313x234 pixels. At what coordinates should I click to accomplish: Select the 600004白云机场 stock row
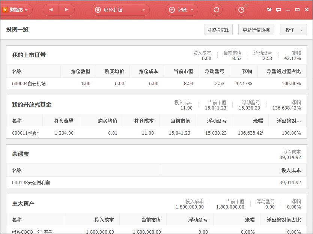29,83
